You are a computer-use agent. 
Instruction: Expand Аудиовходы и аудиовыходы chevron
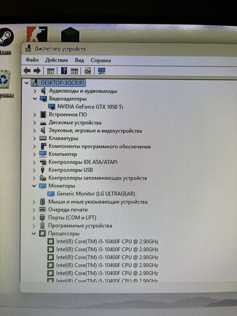click(35, 91)
